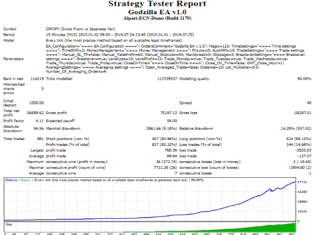Click the Balance legend label on chart
314x235 pixels.
tap(11, 180)
